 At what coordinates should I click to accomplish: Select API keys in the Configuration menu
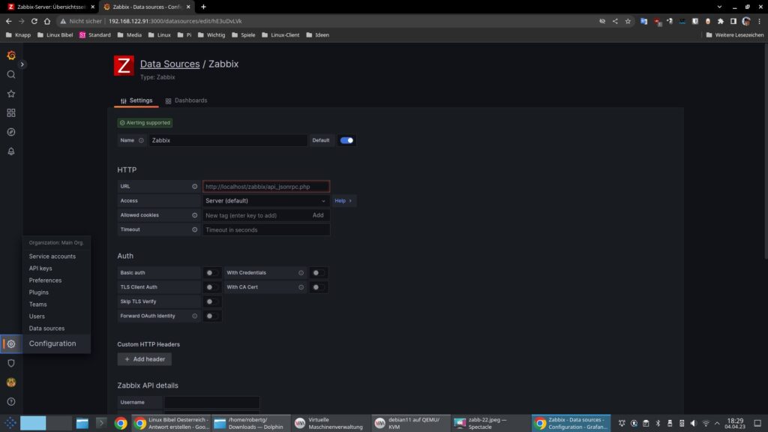pyautogui.click(x=40, y=268)
